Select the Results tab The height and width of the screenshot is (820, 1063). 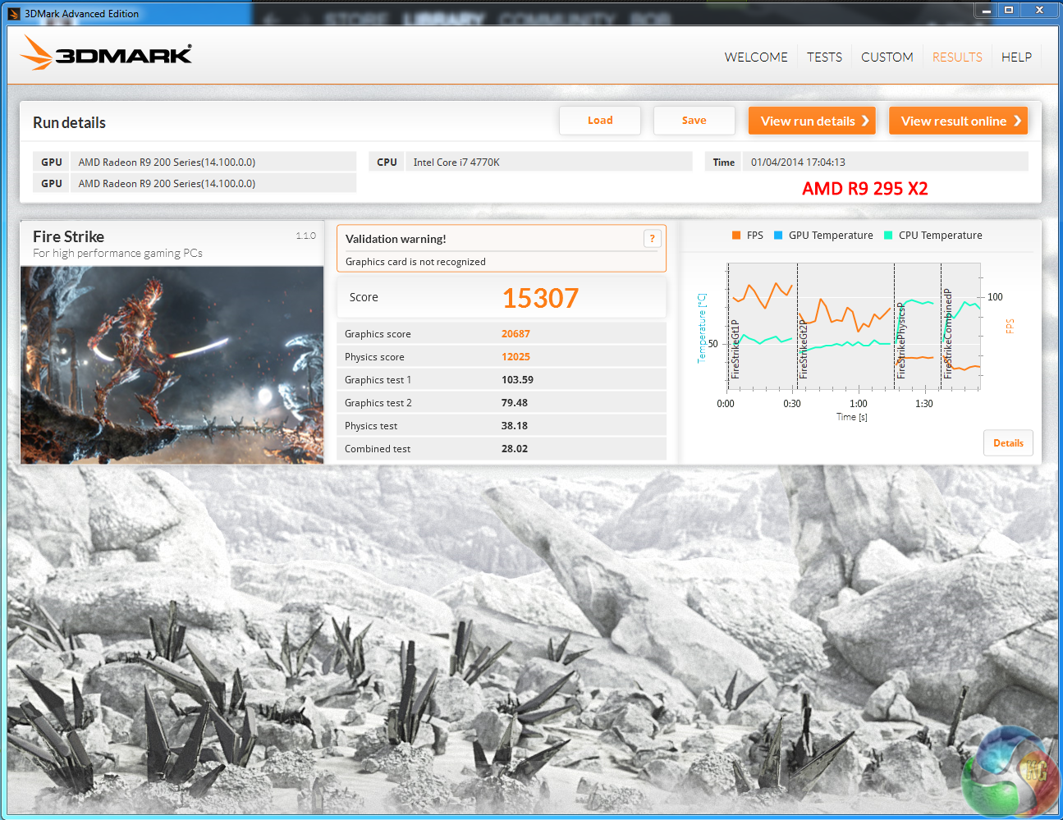pyautogui.click(x=957, y=57)
